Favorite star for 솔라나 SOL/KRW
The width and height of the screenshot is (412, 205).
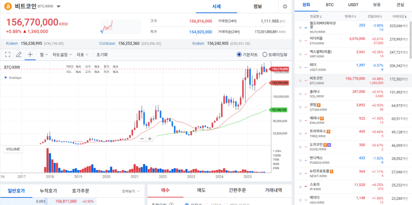click(x=300, y=94)
